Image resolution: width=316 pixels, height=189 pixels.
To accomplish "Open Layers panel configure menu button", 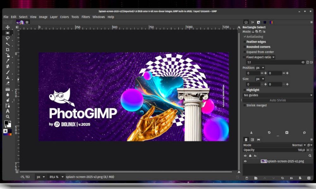I will click(311, 140).
